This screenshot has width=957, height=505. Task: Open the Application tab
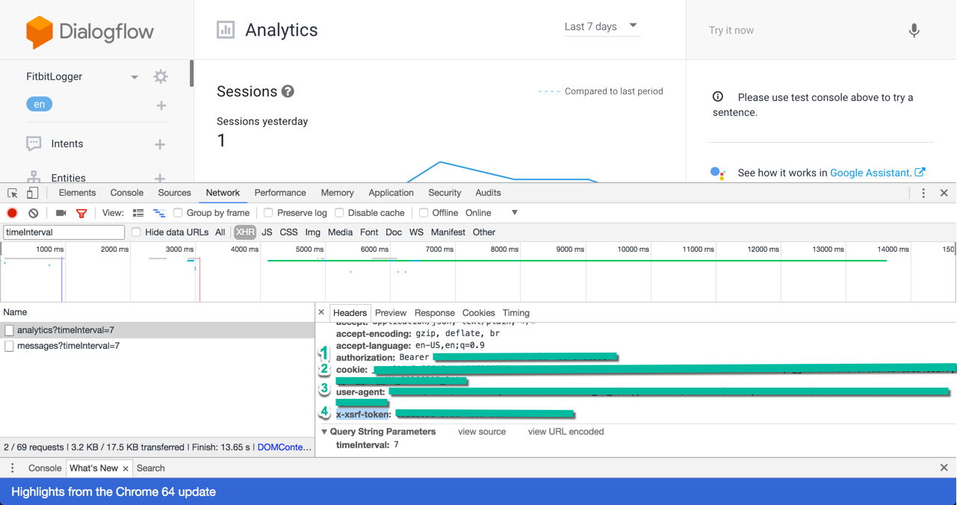(x=391, y=193)
